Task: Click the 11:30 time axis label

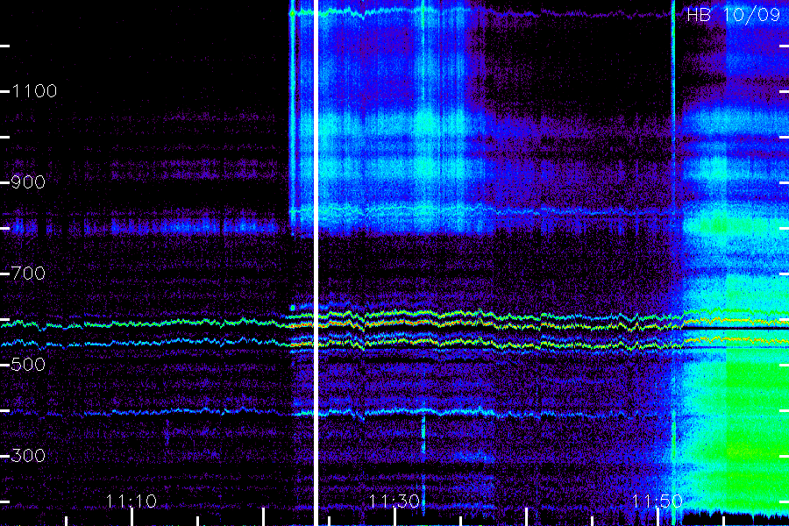Action: (x=394, y=501)
